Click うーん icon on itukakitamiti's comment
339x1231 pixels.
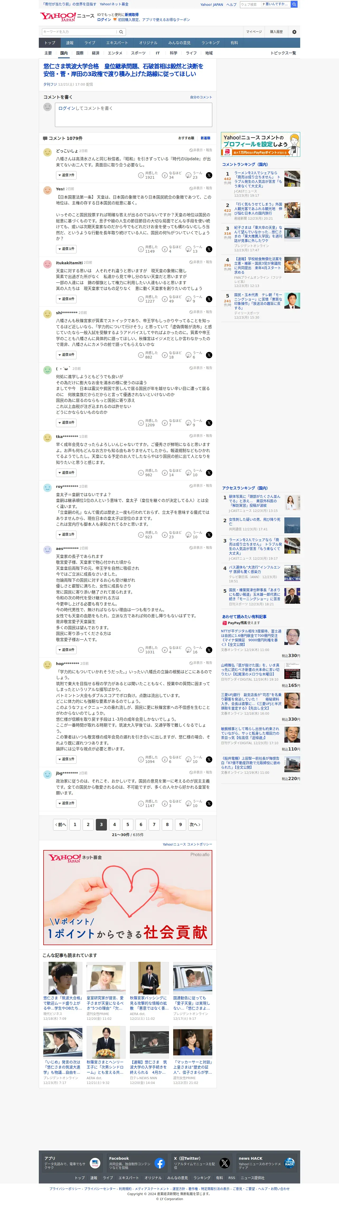coord(189,299)
